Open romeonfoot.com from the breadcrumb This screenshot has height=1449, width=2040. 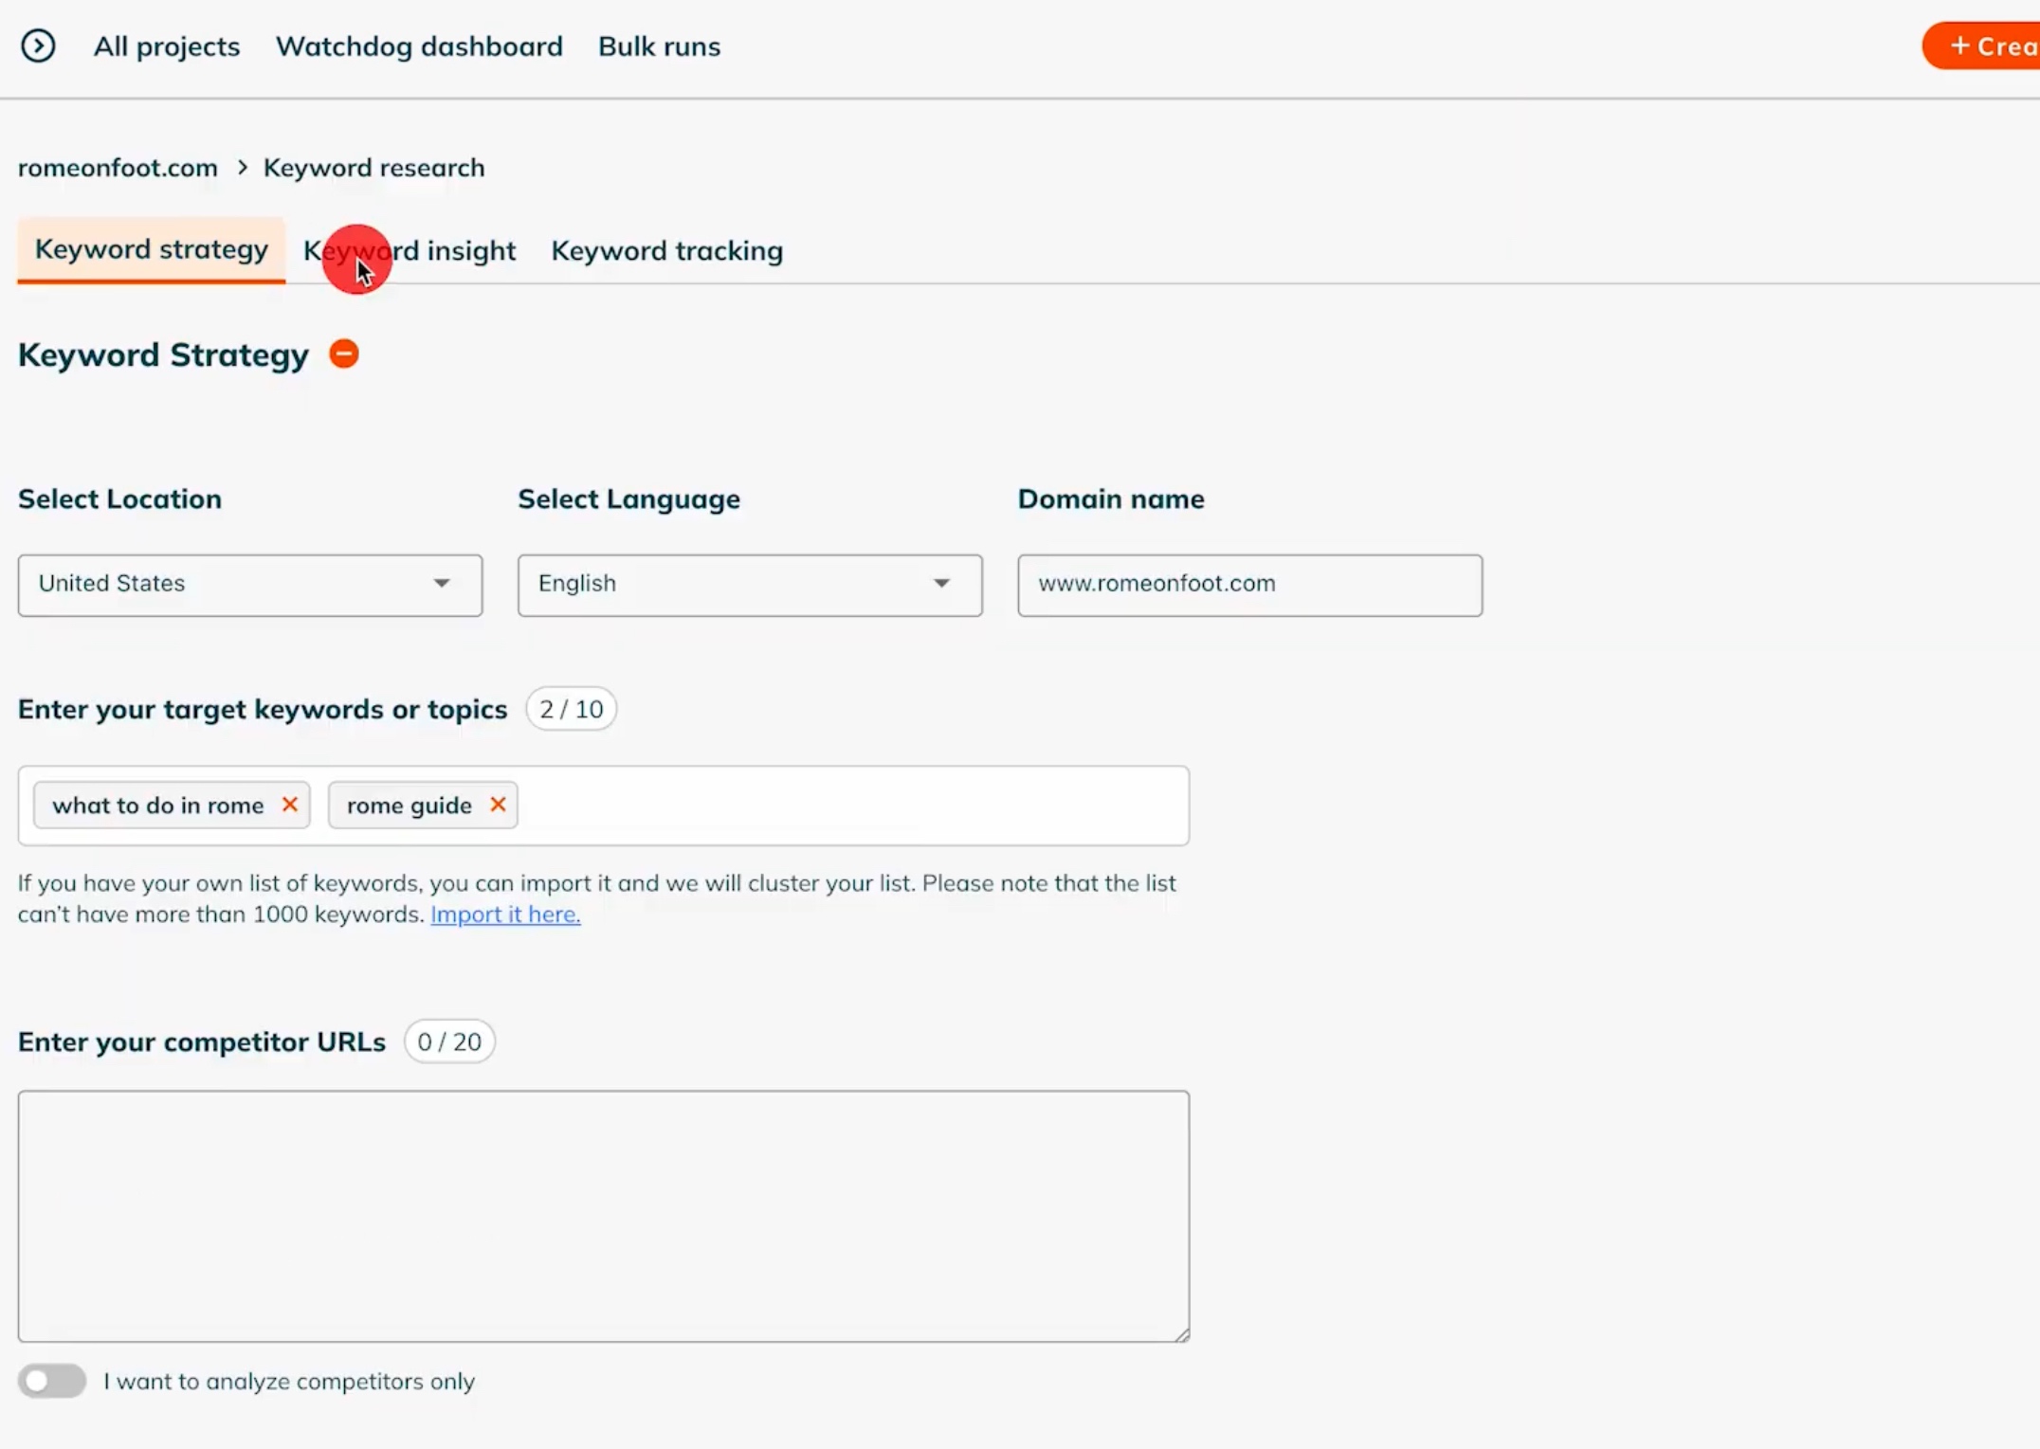[117, 167]
